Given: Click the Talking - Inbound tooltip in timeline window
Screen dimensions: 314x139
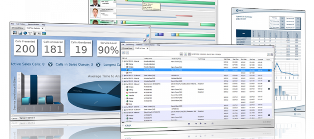Looking at the screenshot, I should point(151,6).
